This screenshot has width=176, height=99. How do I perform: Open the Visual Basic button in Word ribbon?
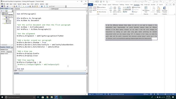(90, 10)
